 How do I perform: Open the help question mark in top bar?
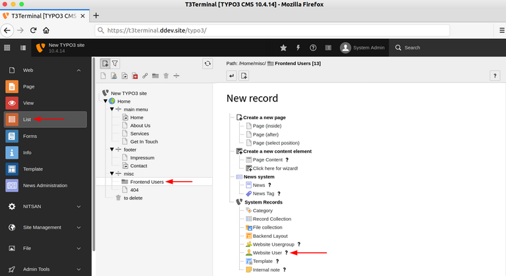coord(312,47)
